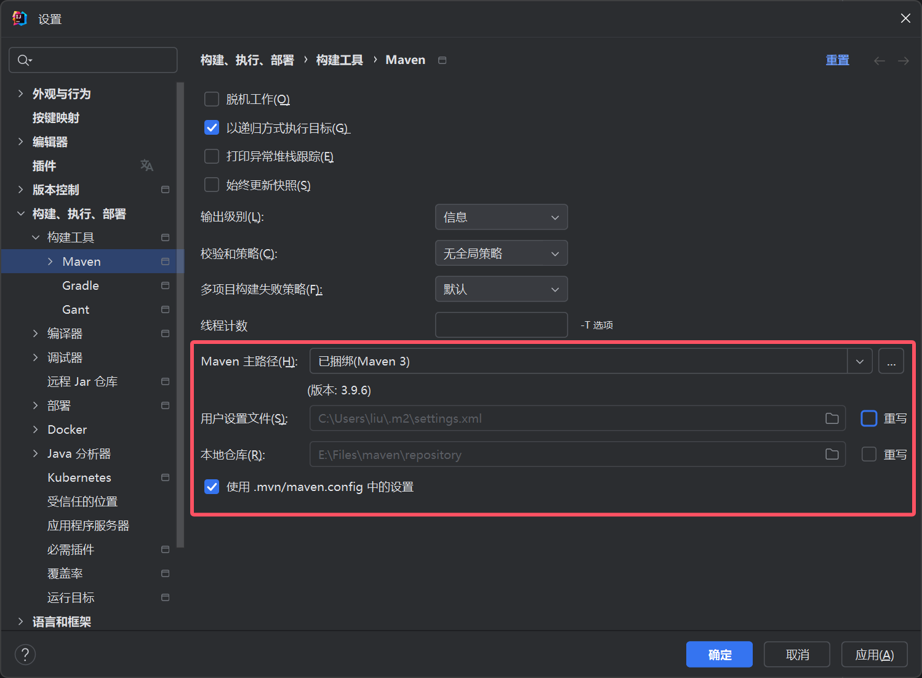Click the search magnifier icon in settings
The image size is (922, 678).
tap(24, 60)
